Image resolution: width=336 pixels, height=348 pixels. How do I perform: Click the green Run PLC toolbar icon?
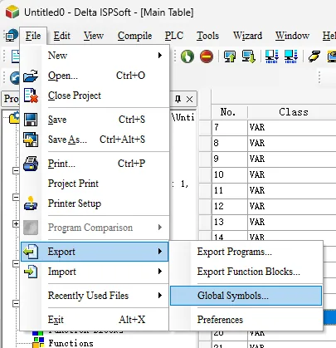187,56
